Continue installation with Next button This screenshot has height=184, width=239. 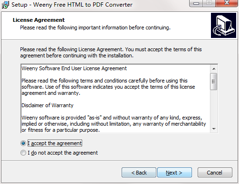pos(174,173)
